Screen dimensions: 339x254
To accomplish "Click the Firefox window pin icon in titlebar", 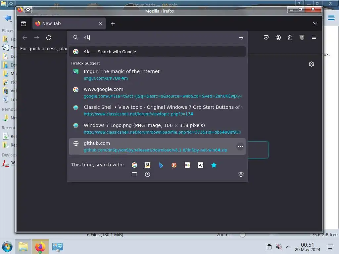I will click(x=28, y=9).
